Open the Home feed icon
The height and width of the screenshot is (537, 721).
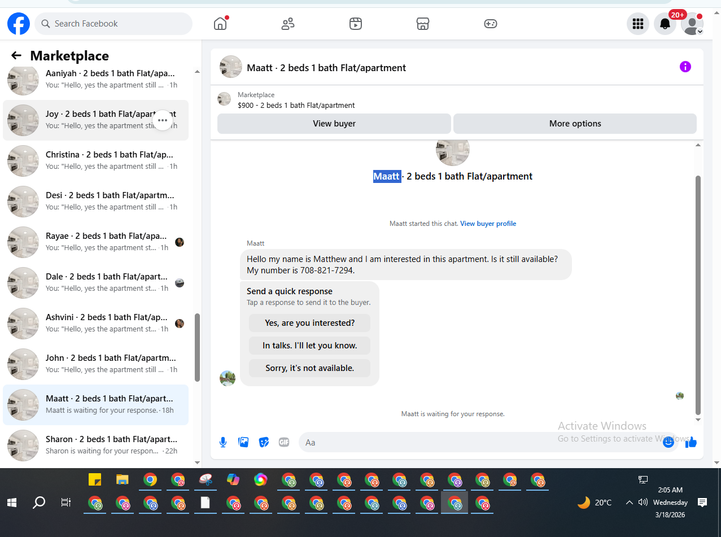coord(220,24)
